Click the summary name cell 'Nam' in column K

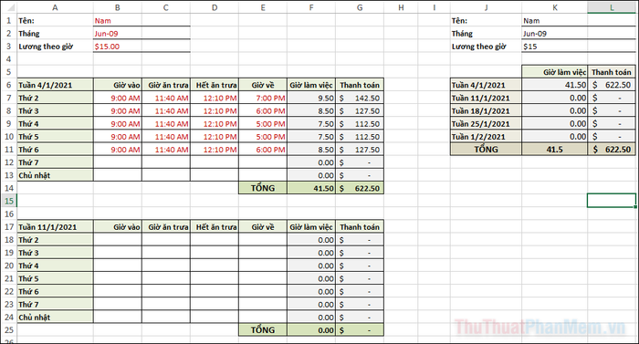pos(555,20)
